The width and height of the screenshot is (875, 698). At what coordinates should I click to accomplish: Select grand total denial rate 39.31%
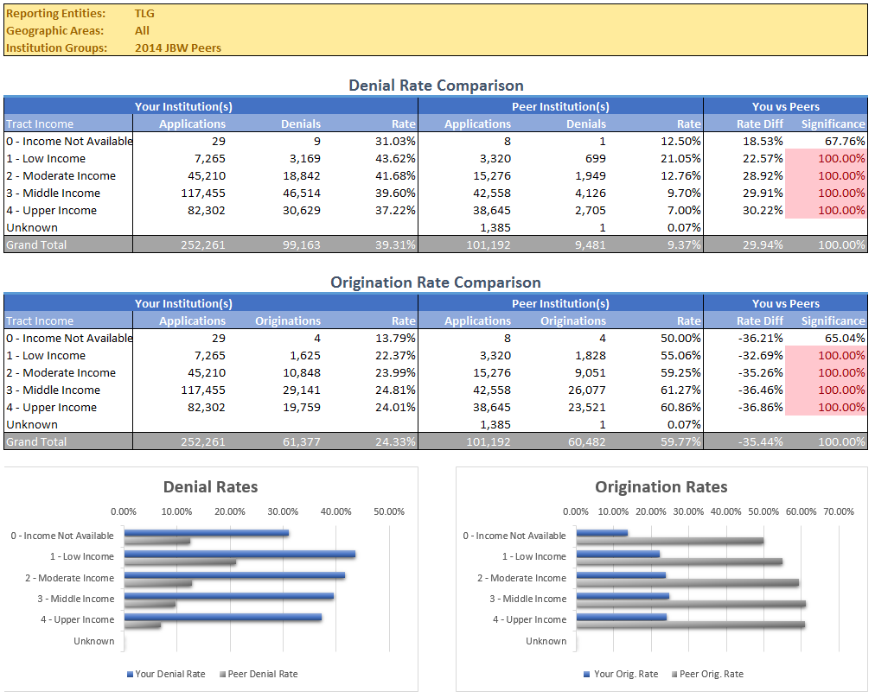pyautogui.click(x=395, y=244)
